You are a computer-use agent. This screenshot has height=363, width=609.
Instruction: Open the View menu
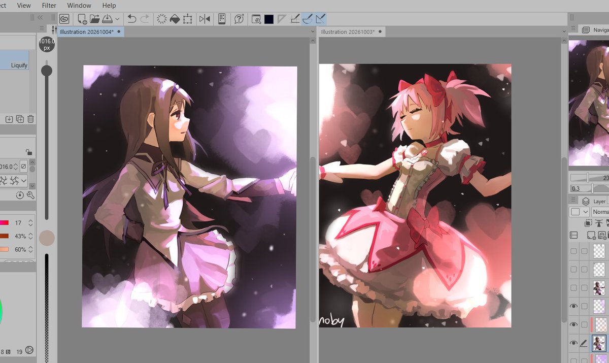(24, 6)
